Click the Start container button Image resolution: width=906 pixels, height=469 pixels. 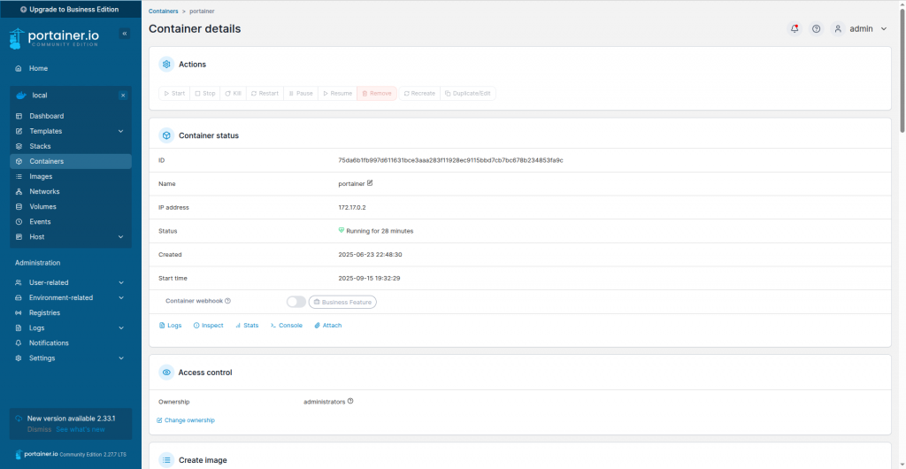(x=174, y=93)
